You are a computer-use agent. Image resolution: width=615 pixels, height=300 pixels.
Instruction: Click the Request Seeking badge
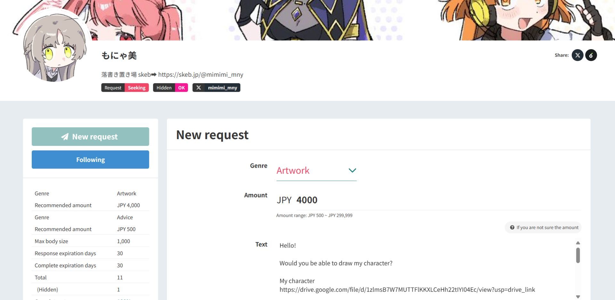(x=125, y=88)
